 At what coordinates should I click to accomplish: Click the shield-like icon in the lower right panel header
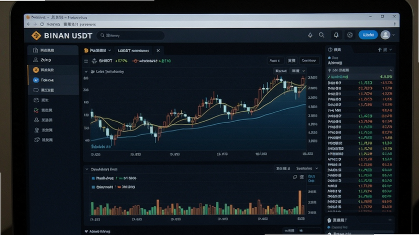pos(329,220)
